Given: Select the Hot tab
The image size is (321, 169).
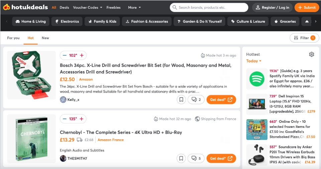Looking at the screenshot, I should [30, 38].
